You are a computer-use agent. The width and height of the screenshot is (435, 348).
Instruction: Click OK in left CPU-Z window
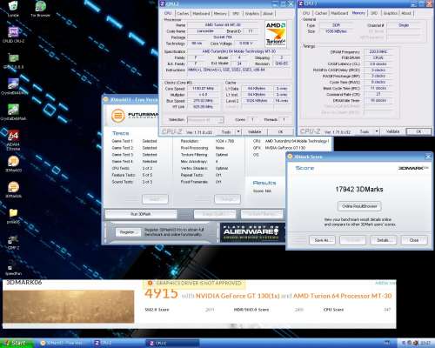pyautogui.click(x=280, y=131)
